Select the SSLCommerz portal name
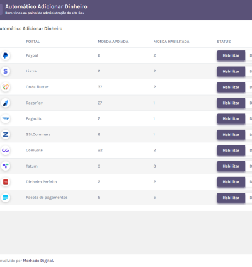Viewport: 252px width, 267px height. tap(38, 134)
